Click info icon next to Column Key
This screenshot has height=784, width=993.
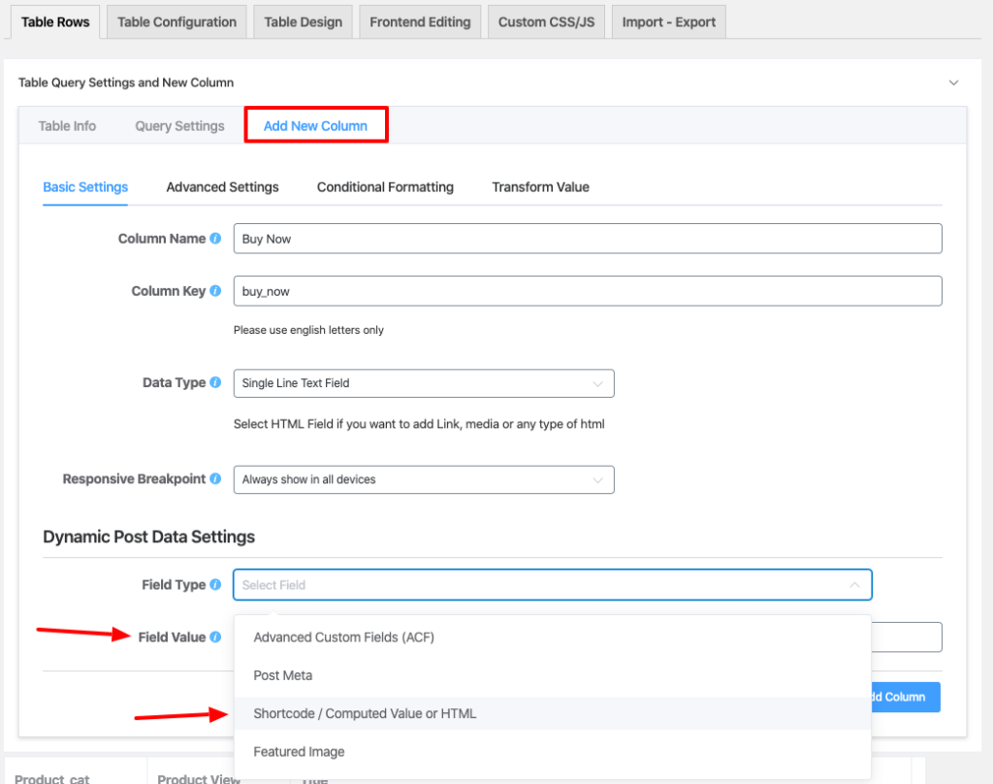click(215, 291)
